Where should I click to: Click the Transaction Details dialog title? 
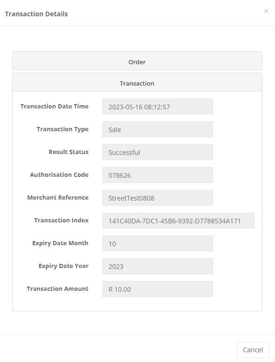click(x=36, y=14)
